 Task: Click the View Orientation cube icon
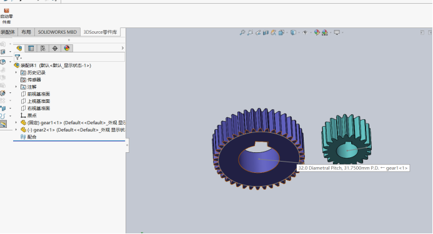point(281,32)
